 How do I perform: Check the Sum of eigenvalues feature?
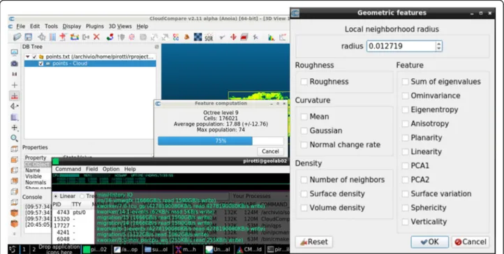405,82
